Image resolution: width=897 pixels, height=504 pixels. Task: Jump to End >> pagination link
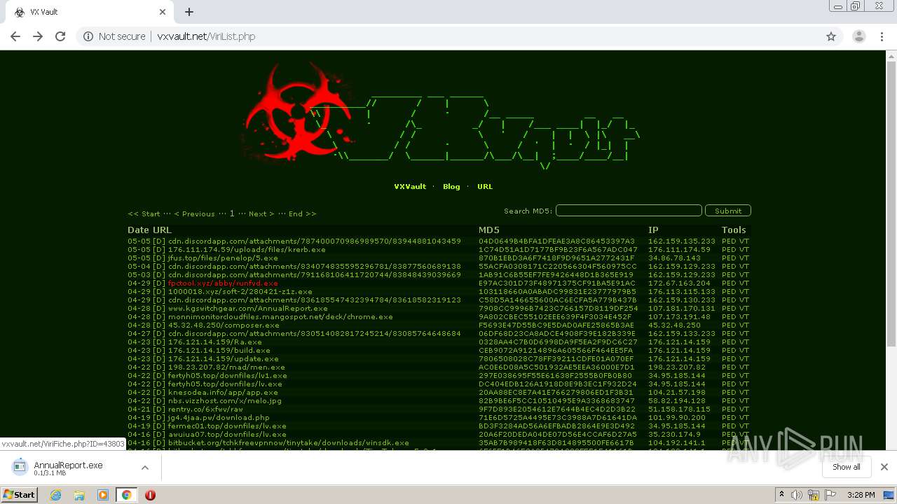coord(303,213)
